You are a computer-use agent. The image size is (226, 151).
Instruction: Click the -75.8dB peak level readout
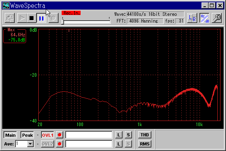pos(17,40)
